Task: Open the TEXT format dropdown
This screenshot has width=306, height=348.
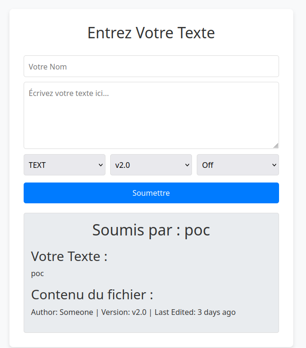Action: 65,165
